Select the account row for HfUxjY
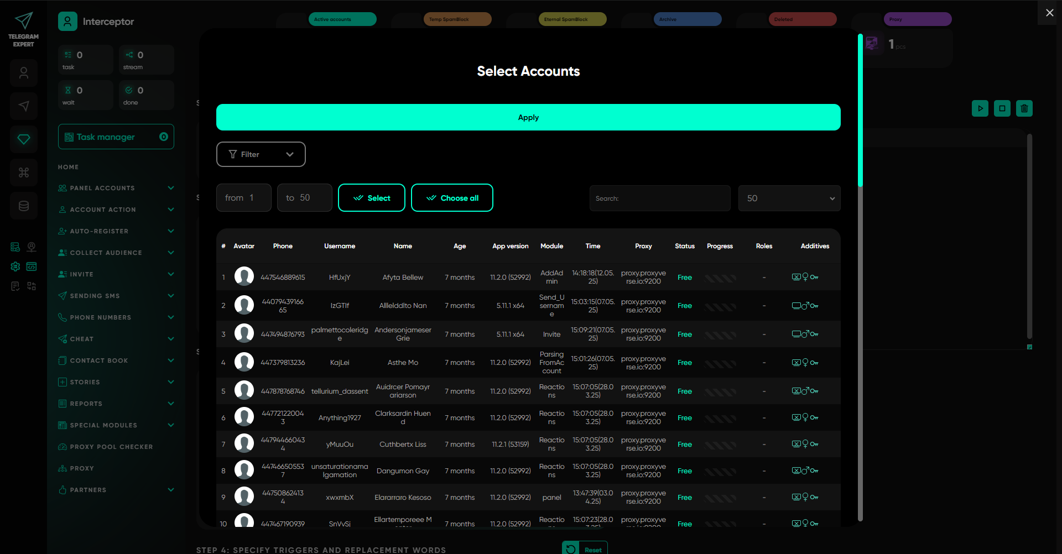1062x554 pixels. click(340, 278)
